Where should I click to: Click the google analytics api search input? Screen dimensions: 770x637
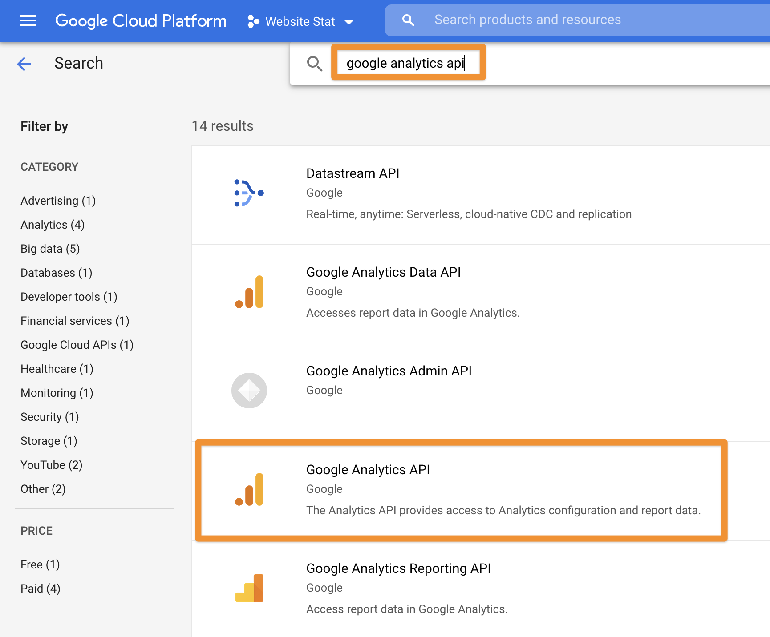(x=407, y=63)
